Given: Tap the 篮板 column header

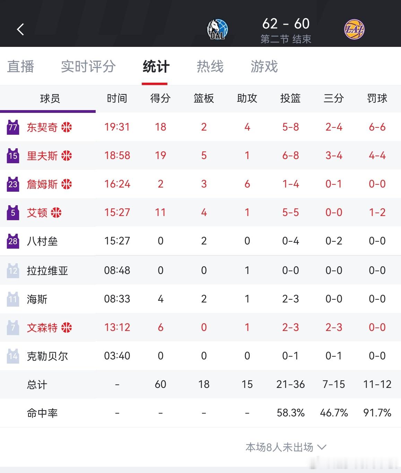Looking at the screenshot, I should coord(204,98).
